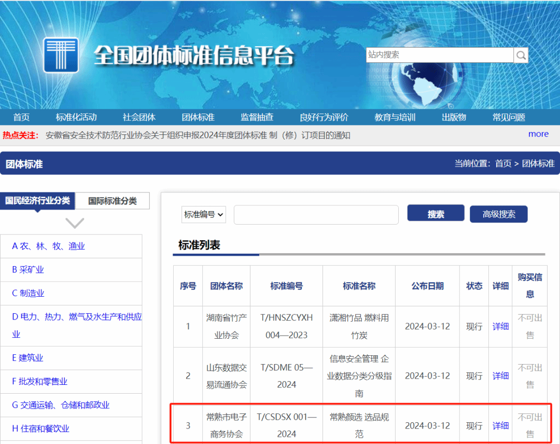Click the 标准列表 section heading
The image size is (560, 444).
(199, 245)
